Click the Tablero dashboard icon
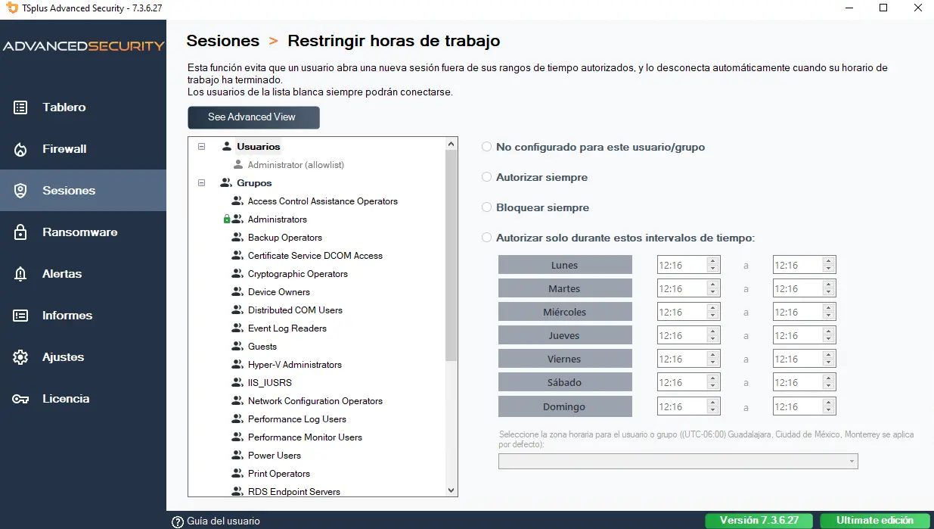Screen dimensions: 934x529 (x=21, y=107)
